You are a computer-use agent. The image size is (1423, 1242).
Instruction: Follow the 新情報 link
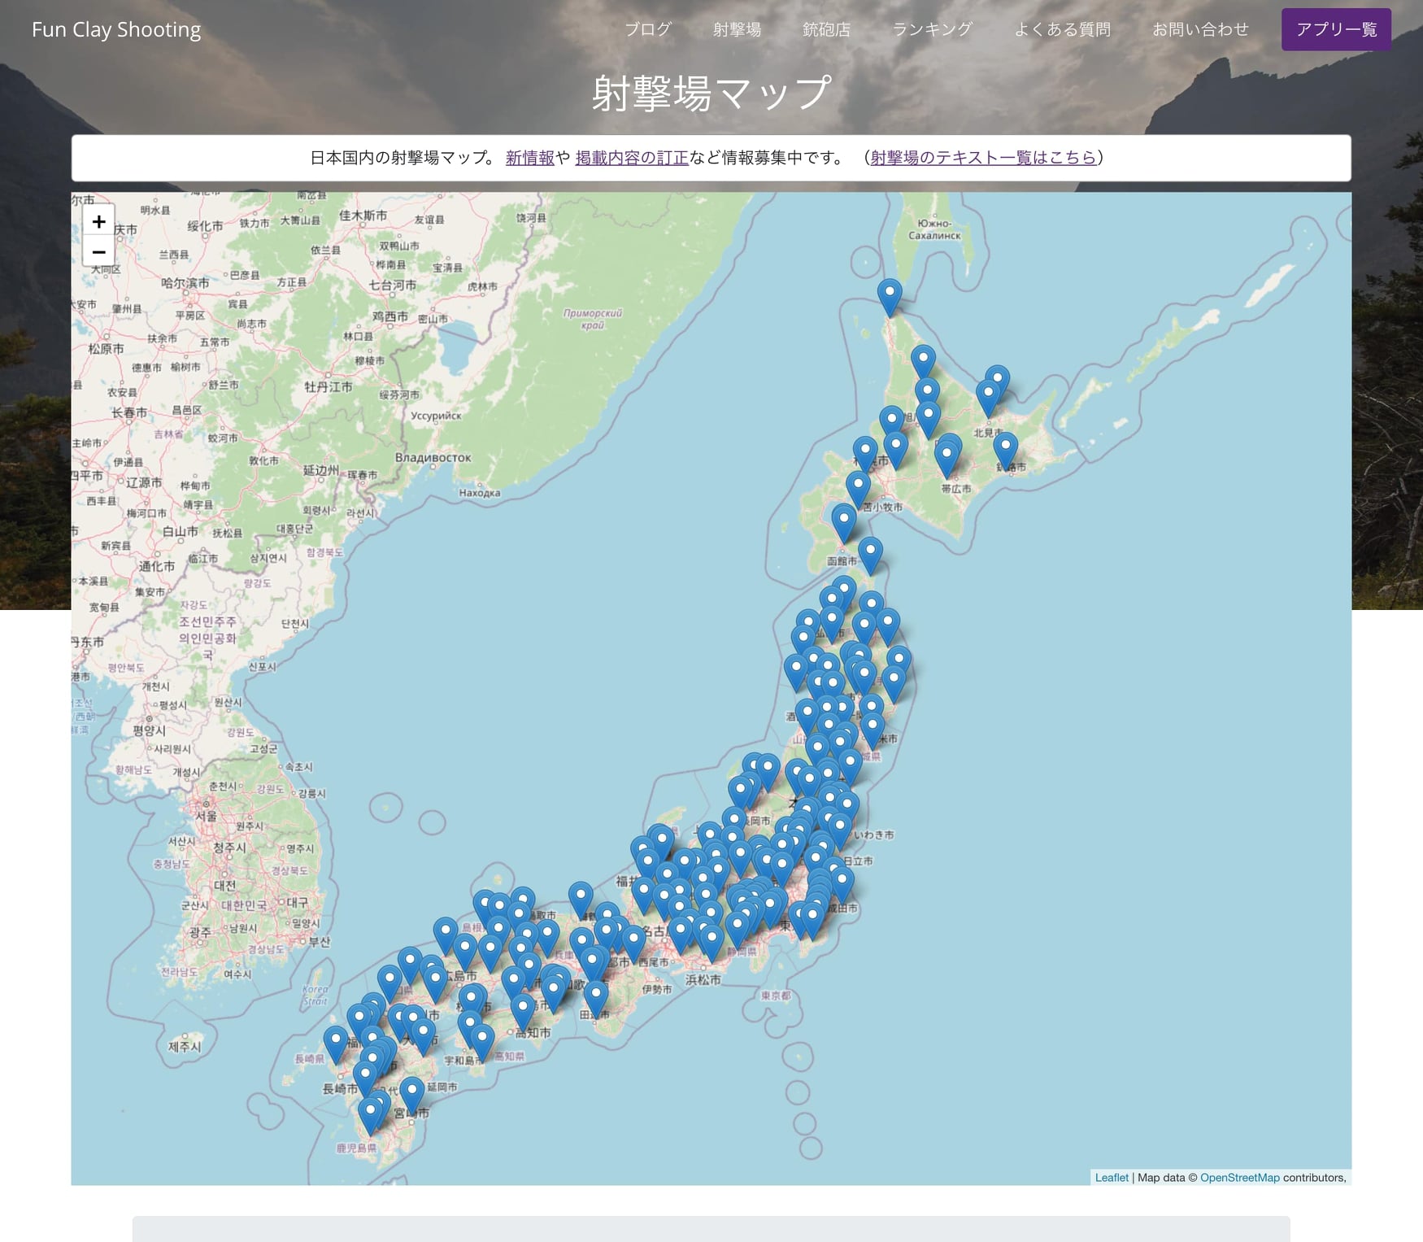[530, 158]
